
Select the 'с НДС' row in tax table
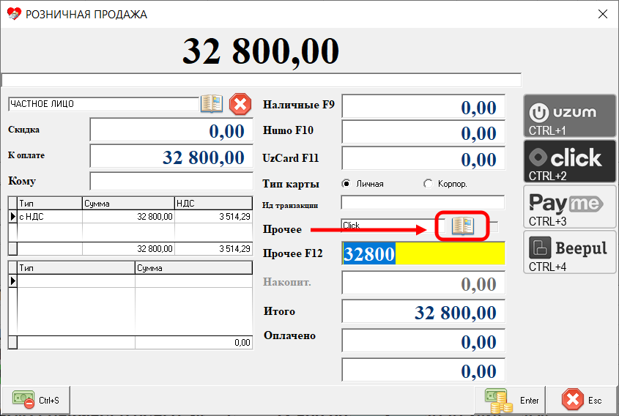130,216
